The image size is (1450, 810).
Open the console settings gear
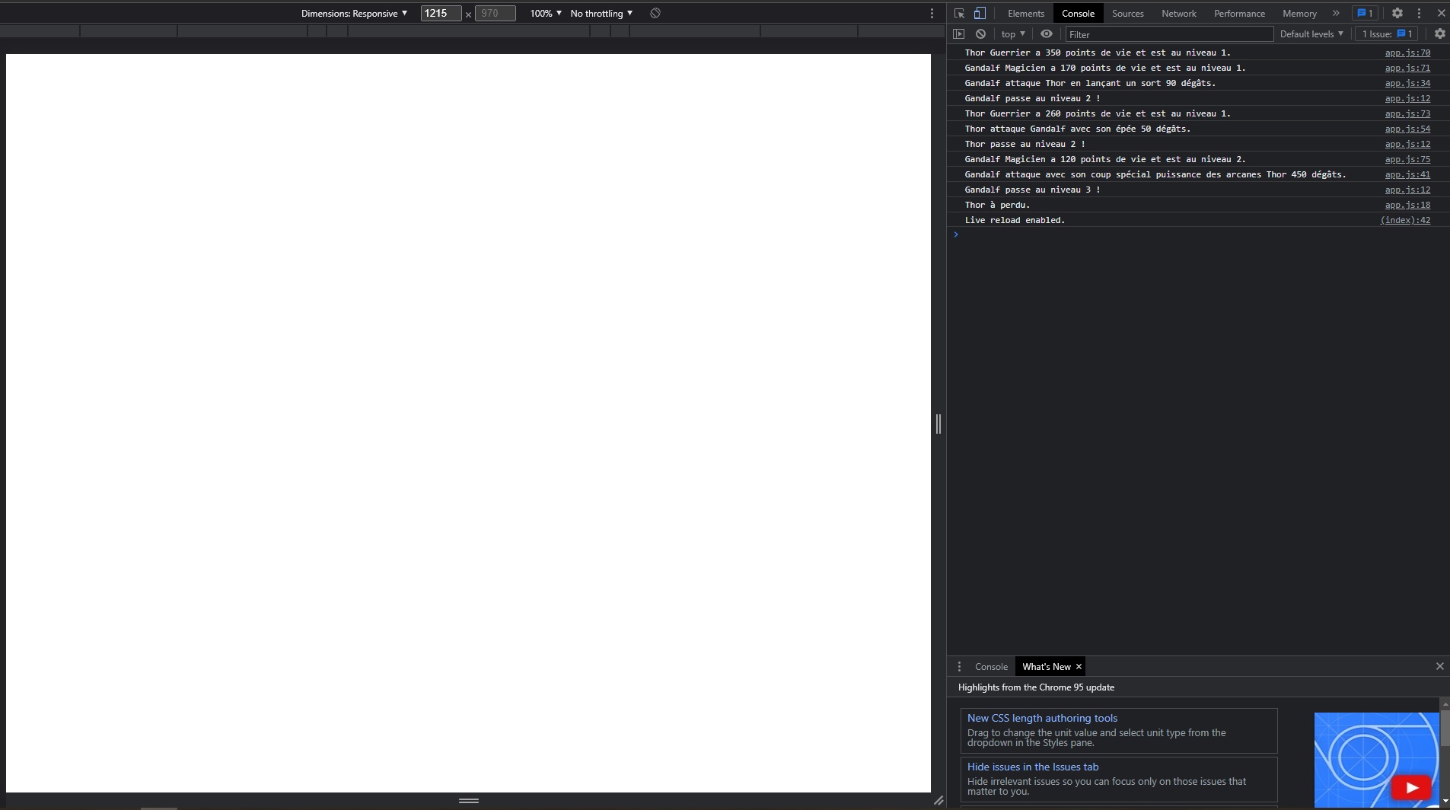point(1440,33)
